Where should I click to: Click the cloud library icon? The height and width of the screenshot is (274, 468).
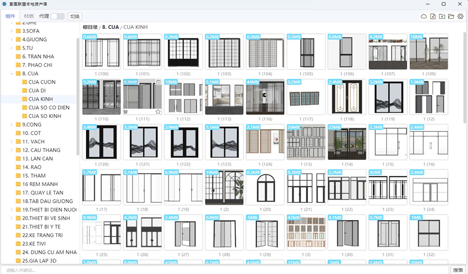click(x=424, y=16)
